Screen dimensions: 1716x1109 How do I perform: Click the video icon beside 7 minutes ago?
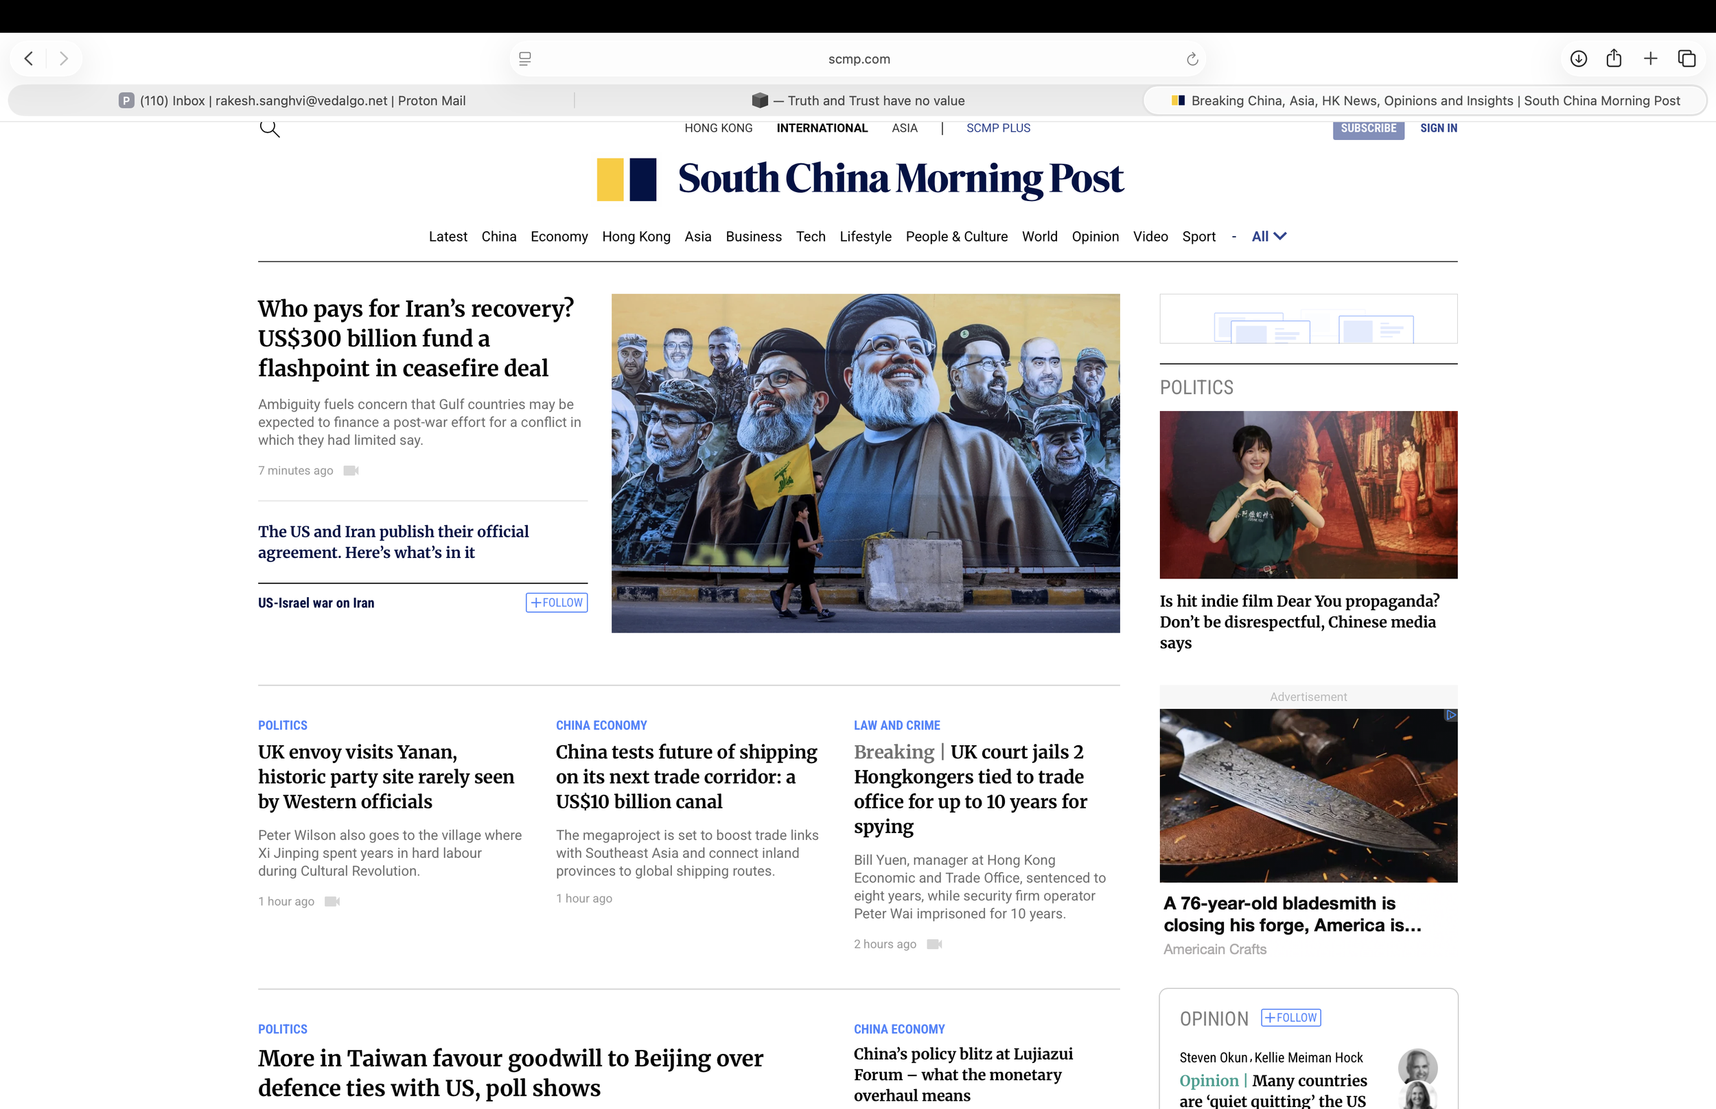pos(351,470)
